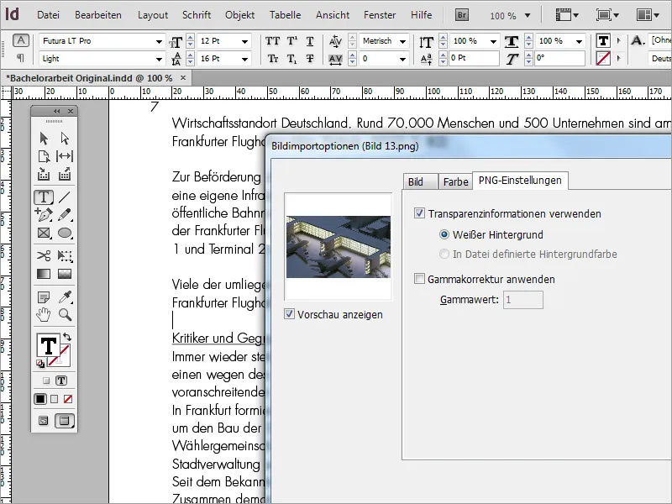The width and height of the screenshot is (672, 504).
Task: Open the view options button
Action: pos(566,15)
